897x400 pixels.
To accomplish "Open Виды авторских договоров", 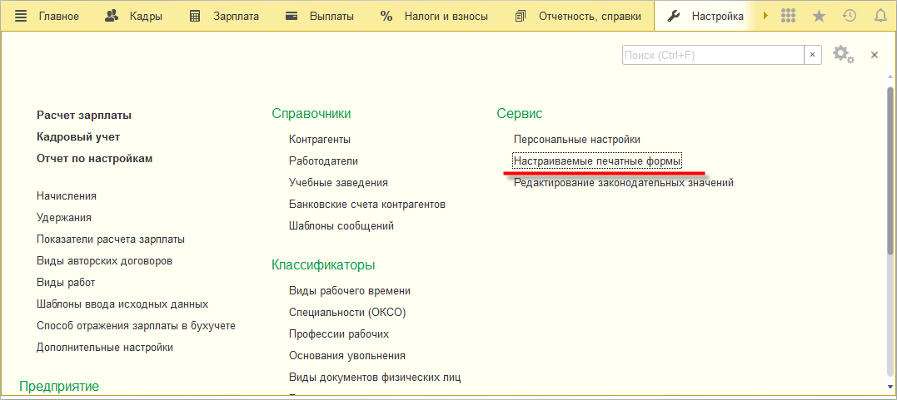I will pyautogui.click(x=105, y=261).
